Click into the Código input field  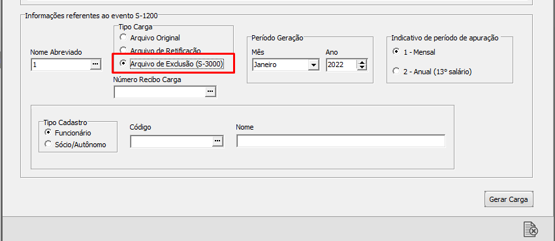(171, 141)
